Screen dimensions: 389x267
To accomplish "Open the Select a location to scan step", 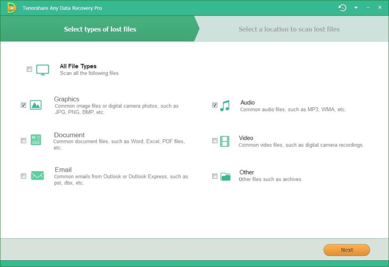I will point(289,29).
